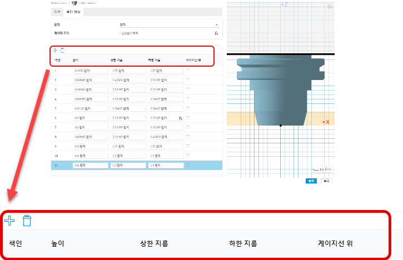
Task: Tick the gage line checkbox for row 1
Action: coord(188,71)
